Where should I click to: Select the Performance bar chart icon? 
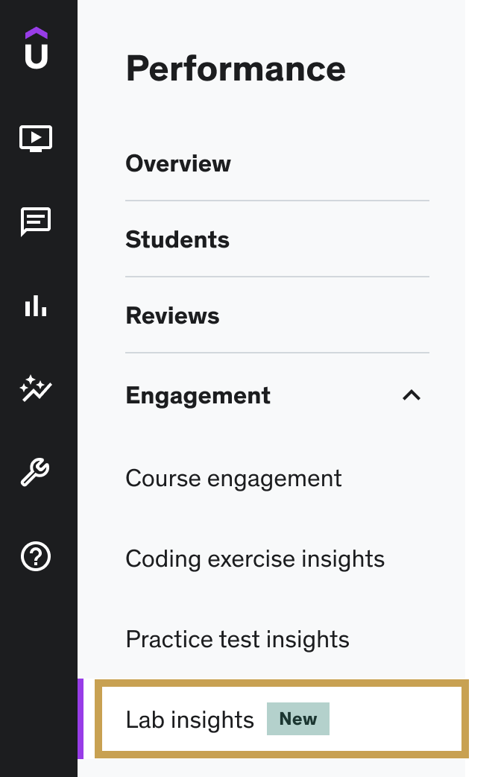click(x=36, y=305)
